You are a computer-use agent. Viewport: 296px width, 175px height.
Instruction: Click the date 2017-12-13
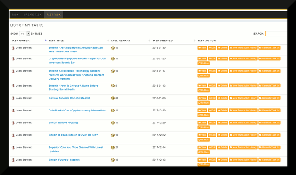point(159,160)
